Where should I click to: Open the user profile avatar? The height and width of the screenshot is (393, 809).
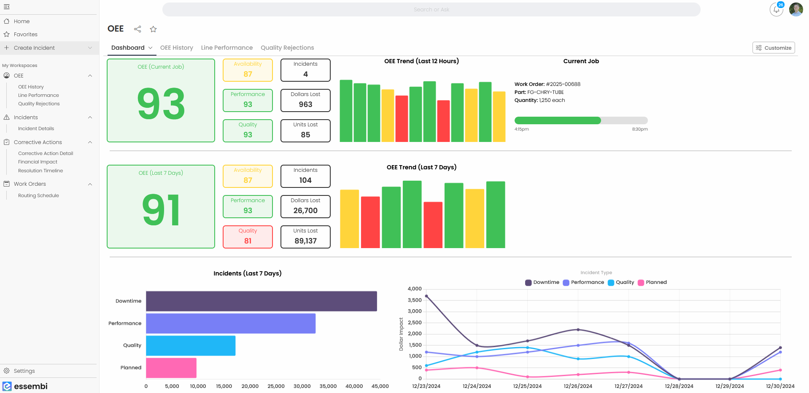[x=796, y=9]
